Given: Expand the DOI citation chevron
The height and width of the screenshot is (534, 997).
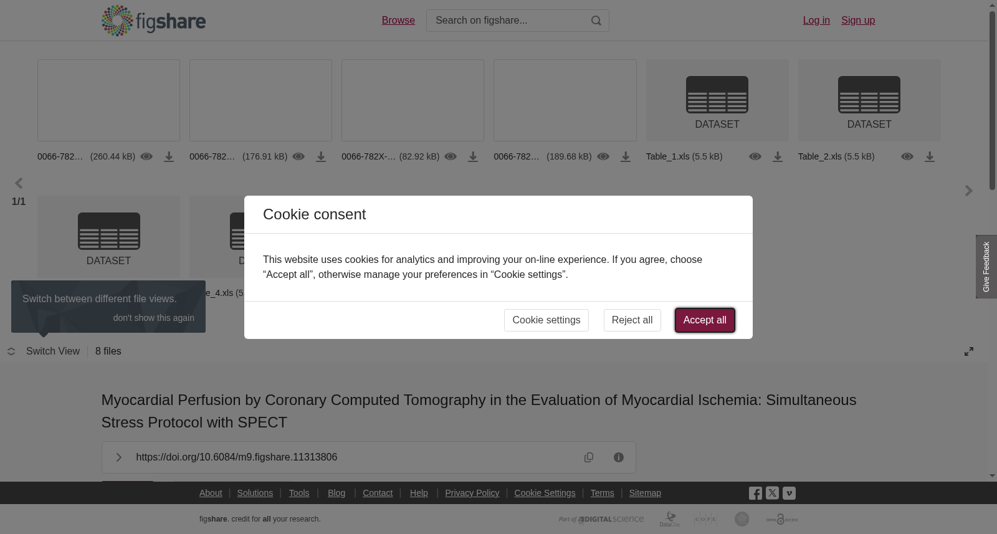Looking at the screenshot, I should coord(118,457).
